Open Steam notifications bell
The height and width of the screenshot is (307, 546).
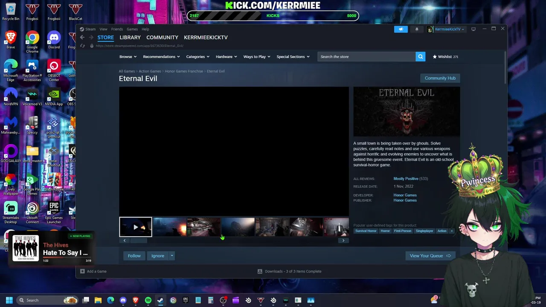[x=417, y=29]
